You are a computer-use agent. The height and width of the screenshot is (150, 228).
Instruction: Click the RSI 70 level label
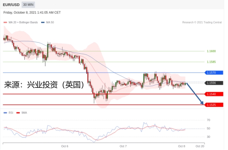click(209, 120)
